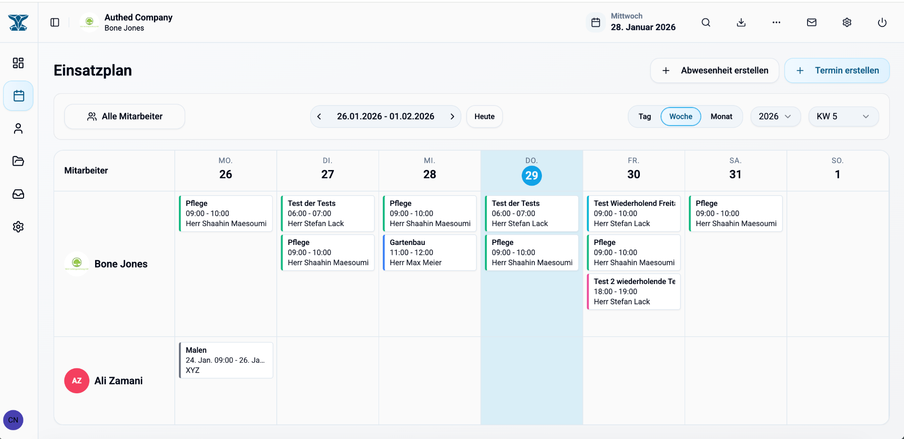The image size is (904, 439).
Task: Open the inbox tray icon in sidebar
Action: tap(18, 194)
